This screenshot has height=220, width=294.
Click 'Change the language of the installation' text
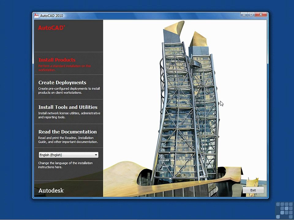point(66,165)
